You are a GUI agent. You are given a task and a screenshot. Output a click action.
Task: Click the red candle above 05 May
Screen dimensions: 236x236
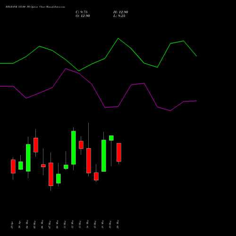click(36, 145)
